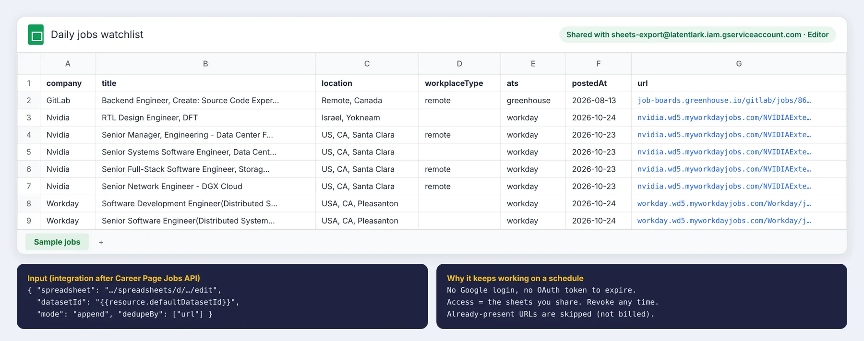Click 'Software Development Engineer(Distributed S...' cell
The height and width of the screenshot is (341, 864).
tap(205, 204)
